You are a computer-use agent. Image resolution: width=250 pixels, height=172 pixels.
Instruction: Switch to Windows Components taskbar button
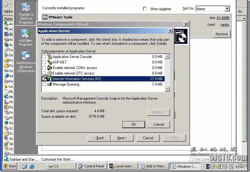click(185, 166)
